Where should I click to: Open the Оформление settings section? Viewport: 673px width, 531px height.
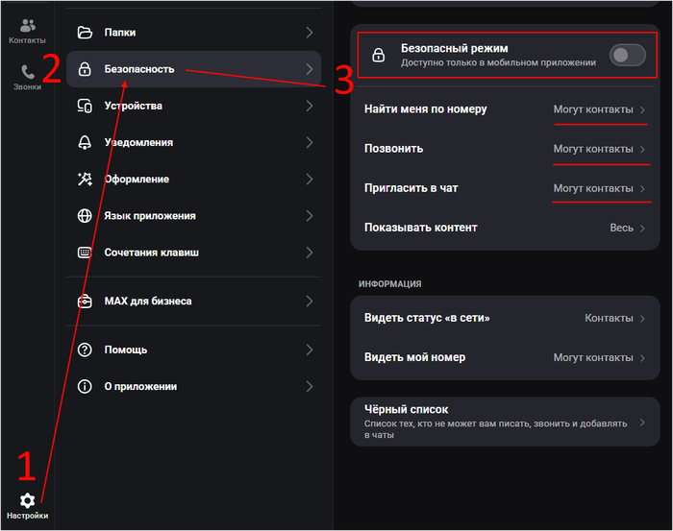point(193,180)
